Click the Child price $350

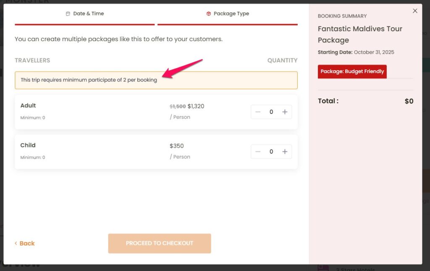click(x=177, y=146)
